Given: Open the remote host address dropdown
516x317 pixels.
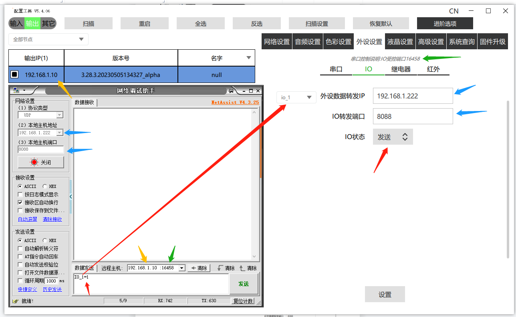Looking at the screenshot, I should click(182, 268).
